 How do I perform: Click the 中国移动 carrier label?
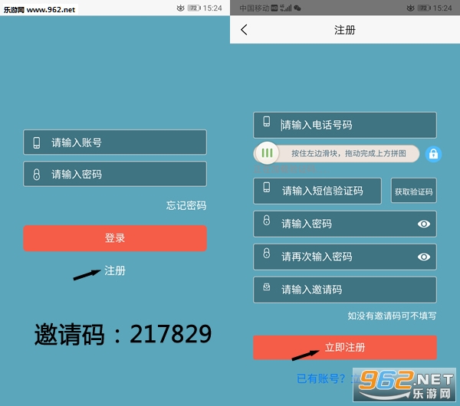(x=255, y=8)
